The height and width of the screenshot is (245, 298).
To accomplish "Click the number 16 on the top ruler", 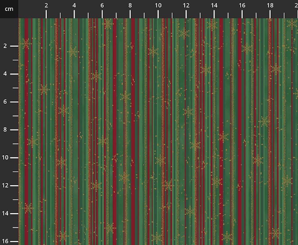I will tap(242, 5).
